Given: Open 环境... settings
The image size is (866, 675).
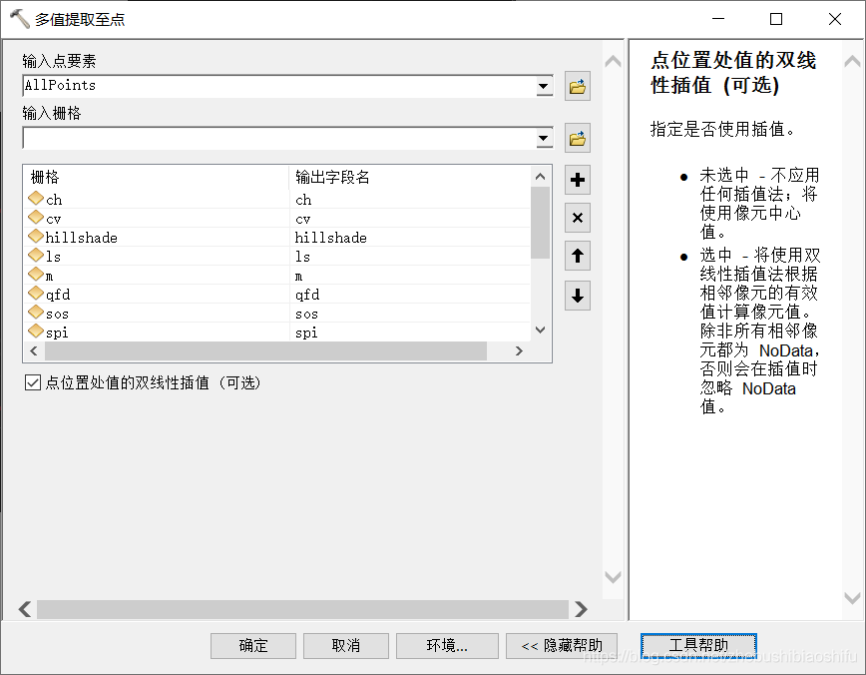Looking at the screenshot, I should point(447,646).
